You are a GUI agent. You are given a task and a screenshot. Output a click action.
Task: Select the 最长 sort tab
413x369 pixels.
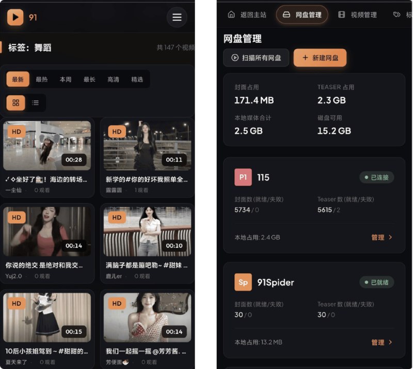tap(89, 79)
